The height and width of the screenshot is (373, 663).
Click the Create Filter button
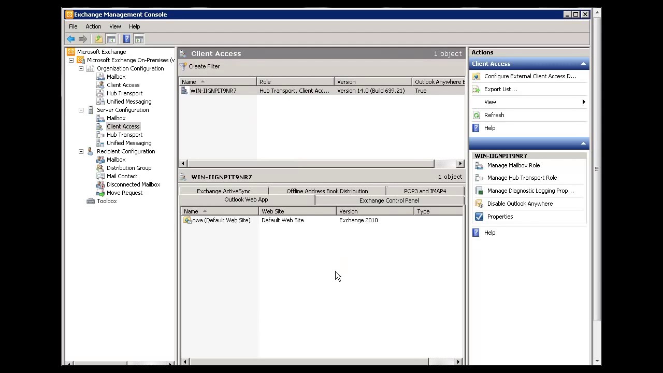[200, 66]
